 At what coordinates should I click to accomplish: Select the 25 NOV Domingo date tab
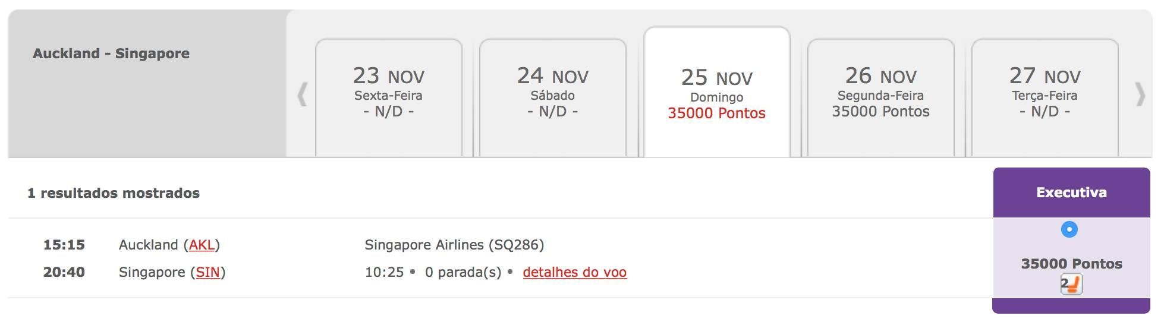coord(717,93)
